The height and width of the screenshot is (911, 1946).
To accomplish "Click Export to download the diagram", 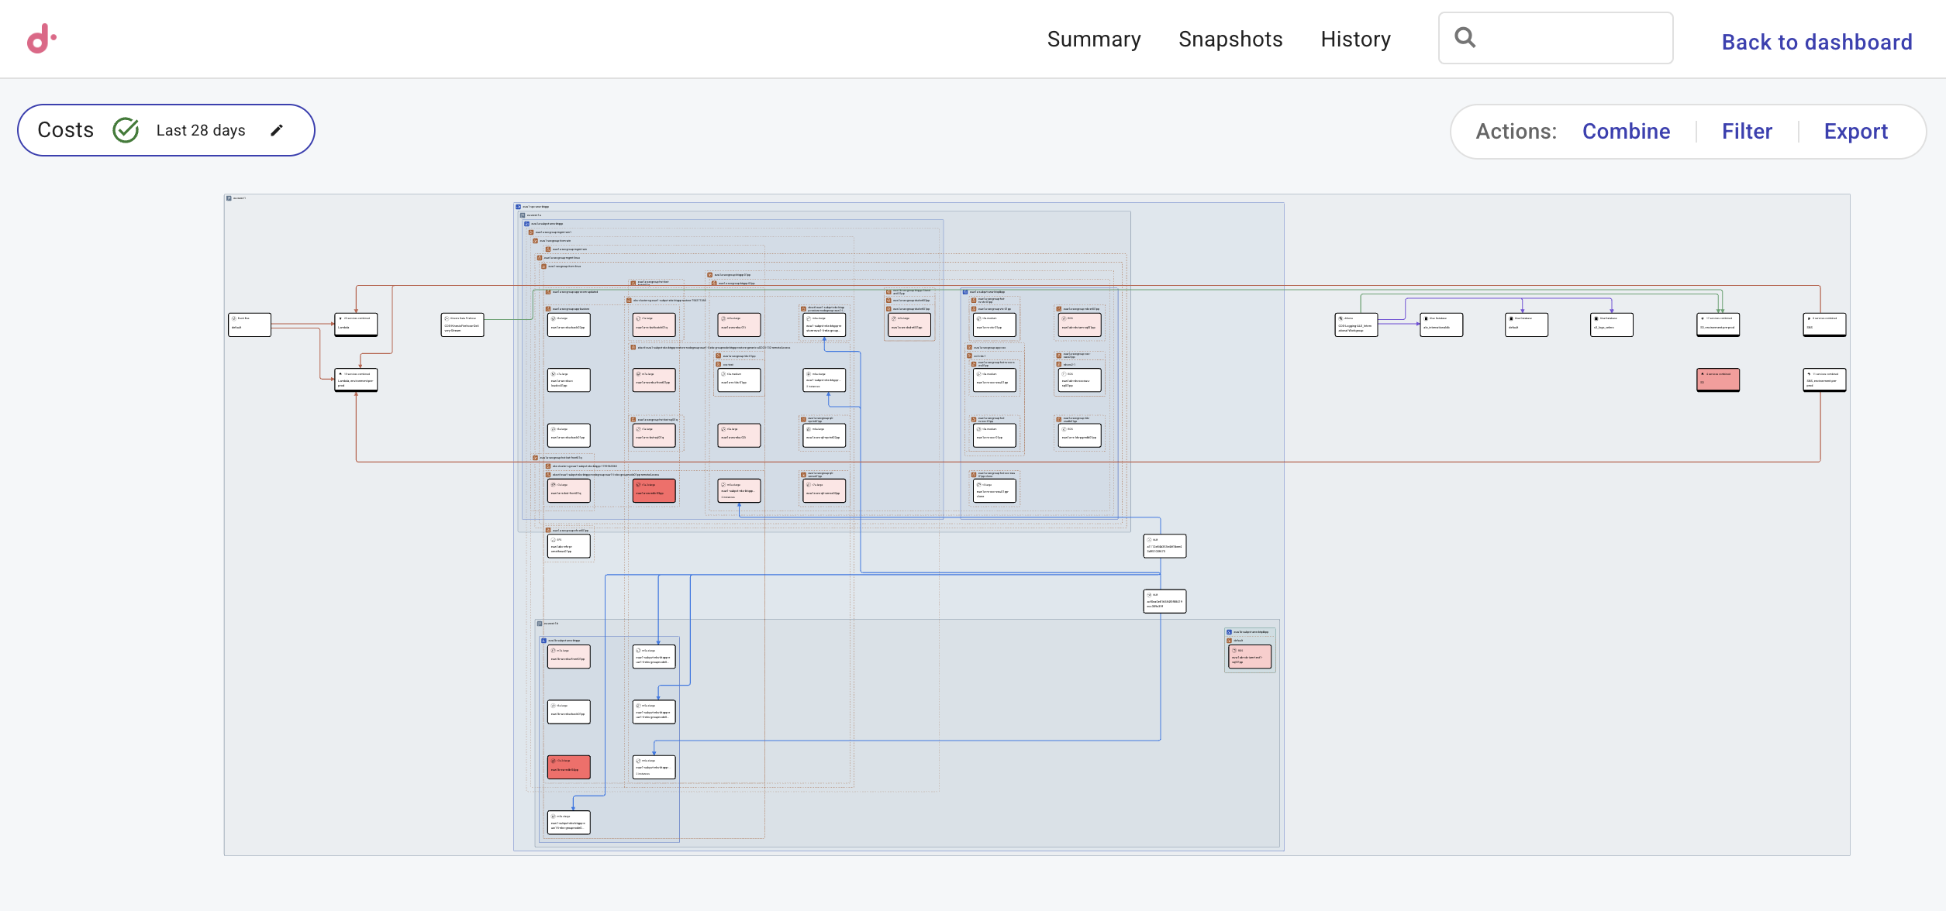I will point(1856,131).
